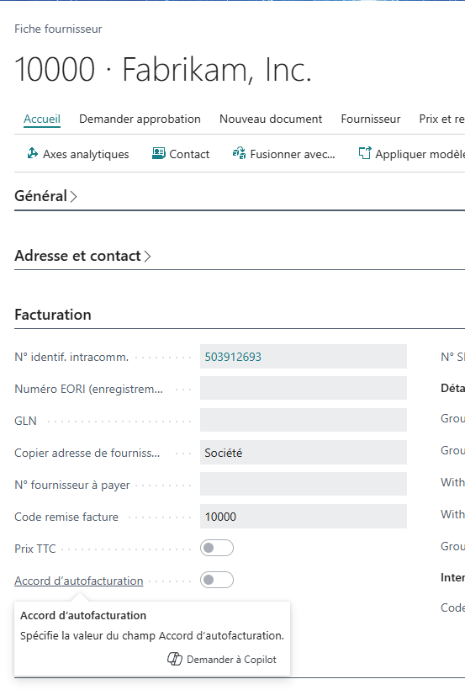Enable the Prix TTC toggle
The image size is (465, 695).
coord(217,548)
